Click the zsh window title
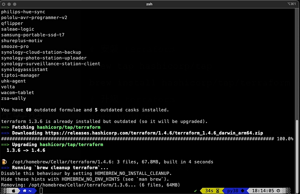 coord(149,4)
